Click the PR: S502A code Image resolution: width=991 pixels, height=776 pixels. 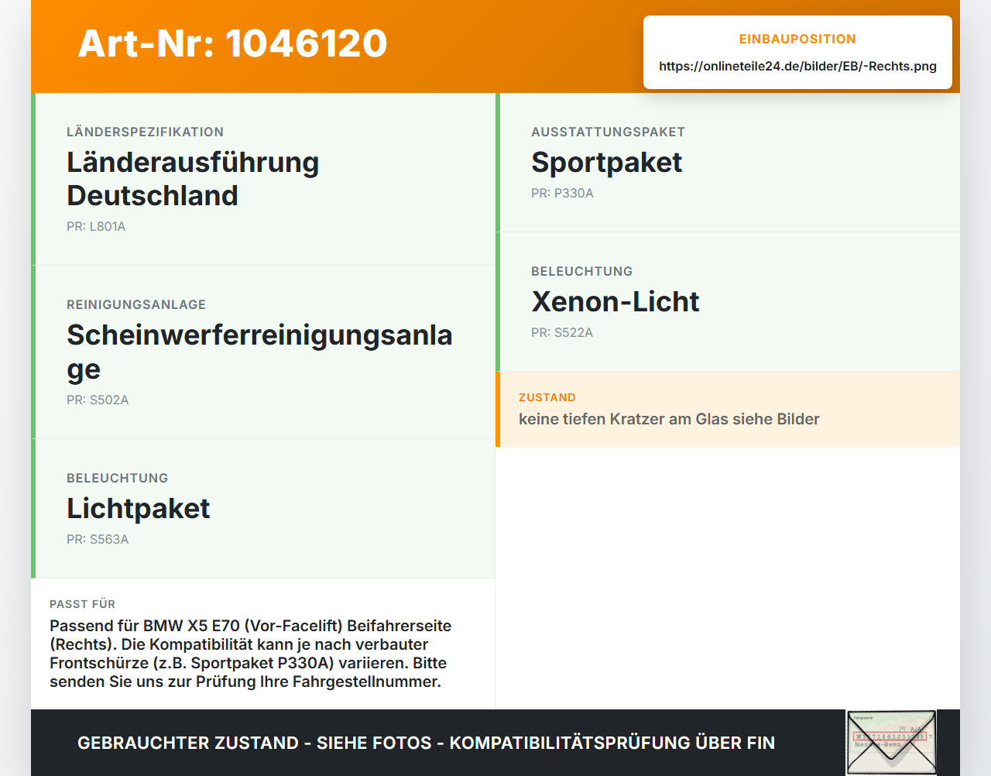click(98, 400)
